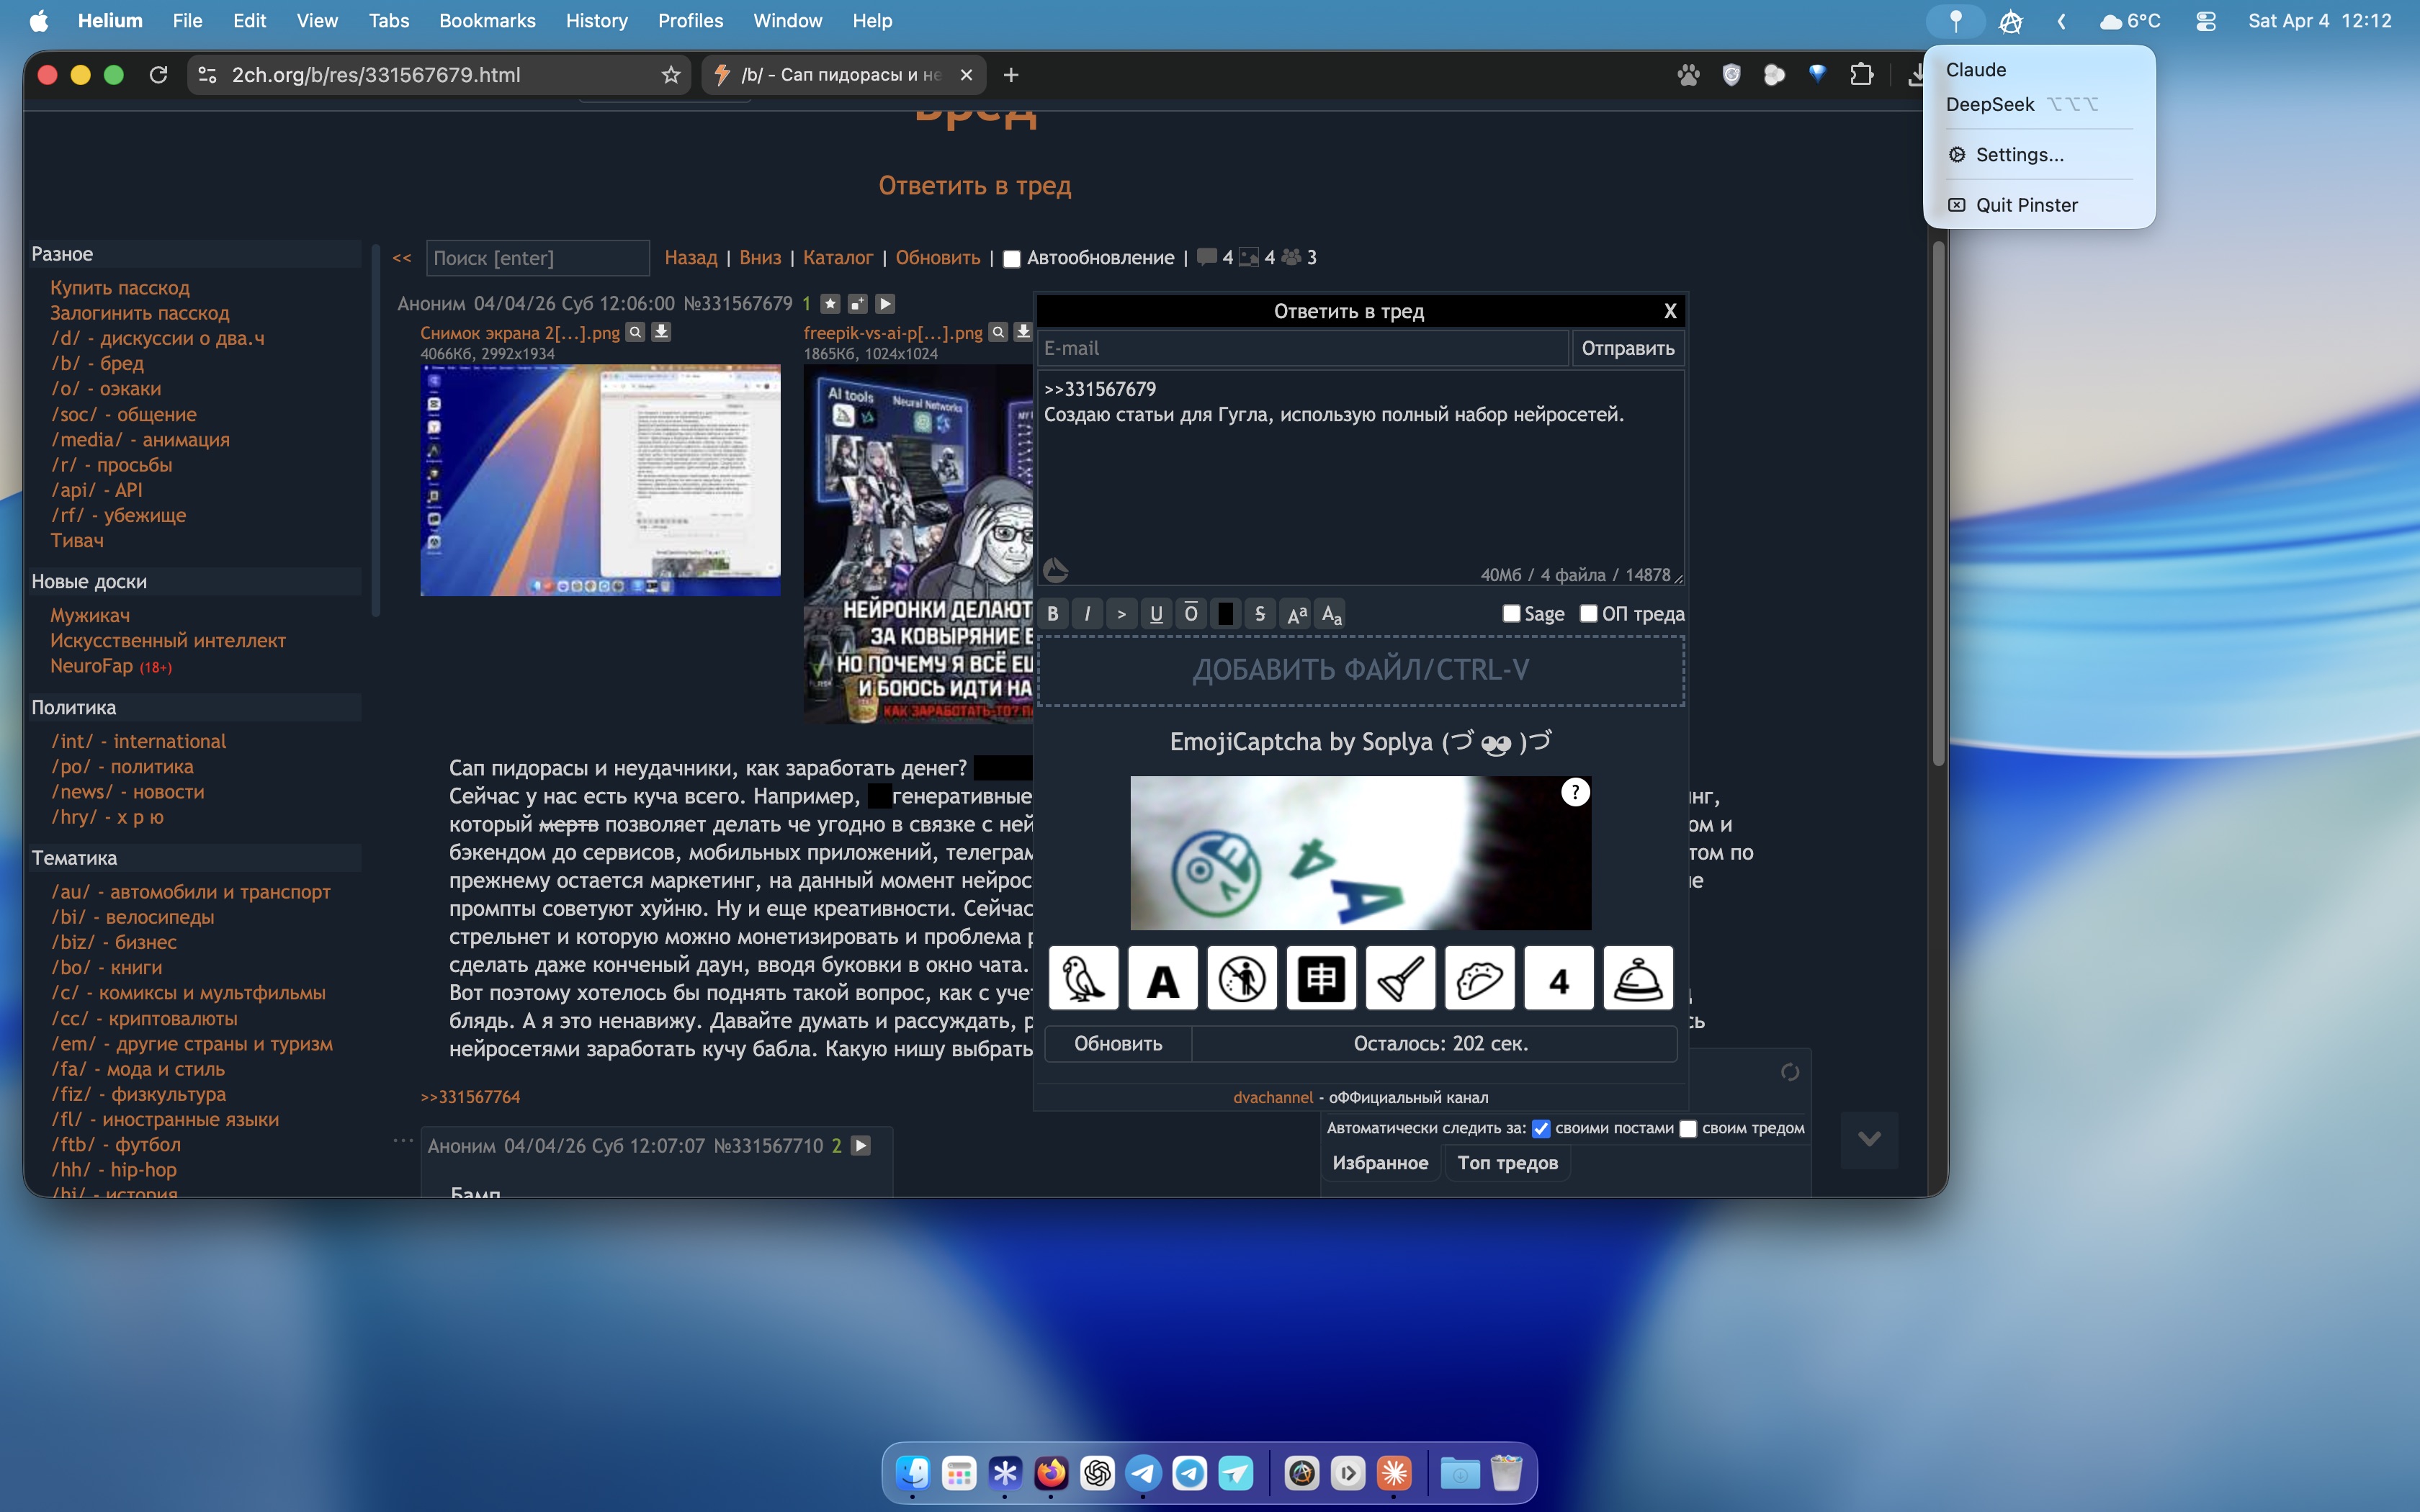Insert quote marker from reply toolbar

pyautogui.click(x=1122, y=614)
